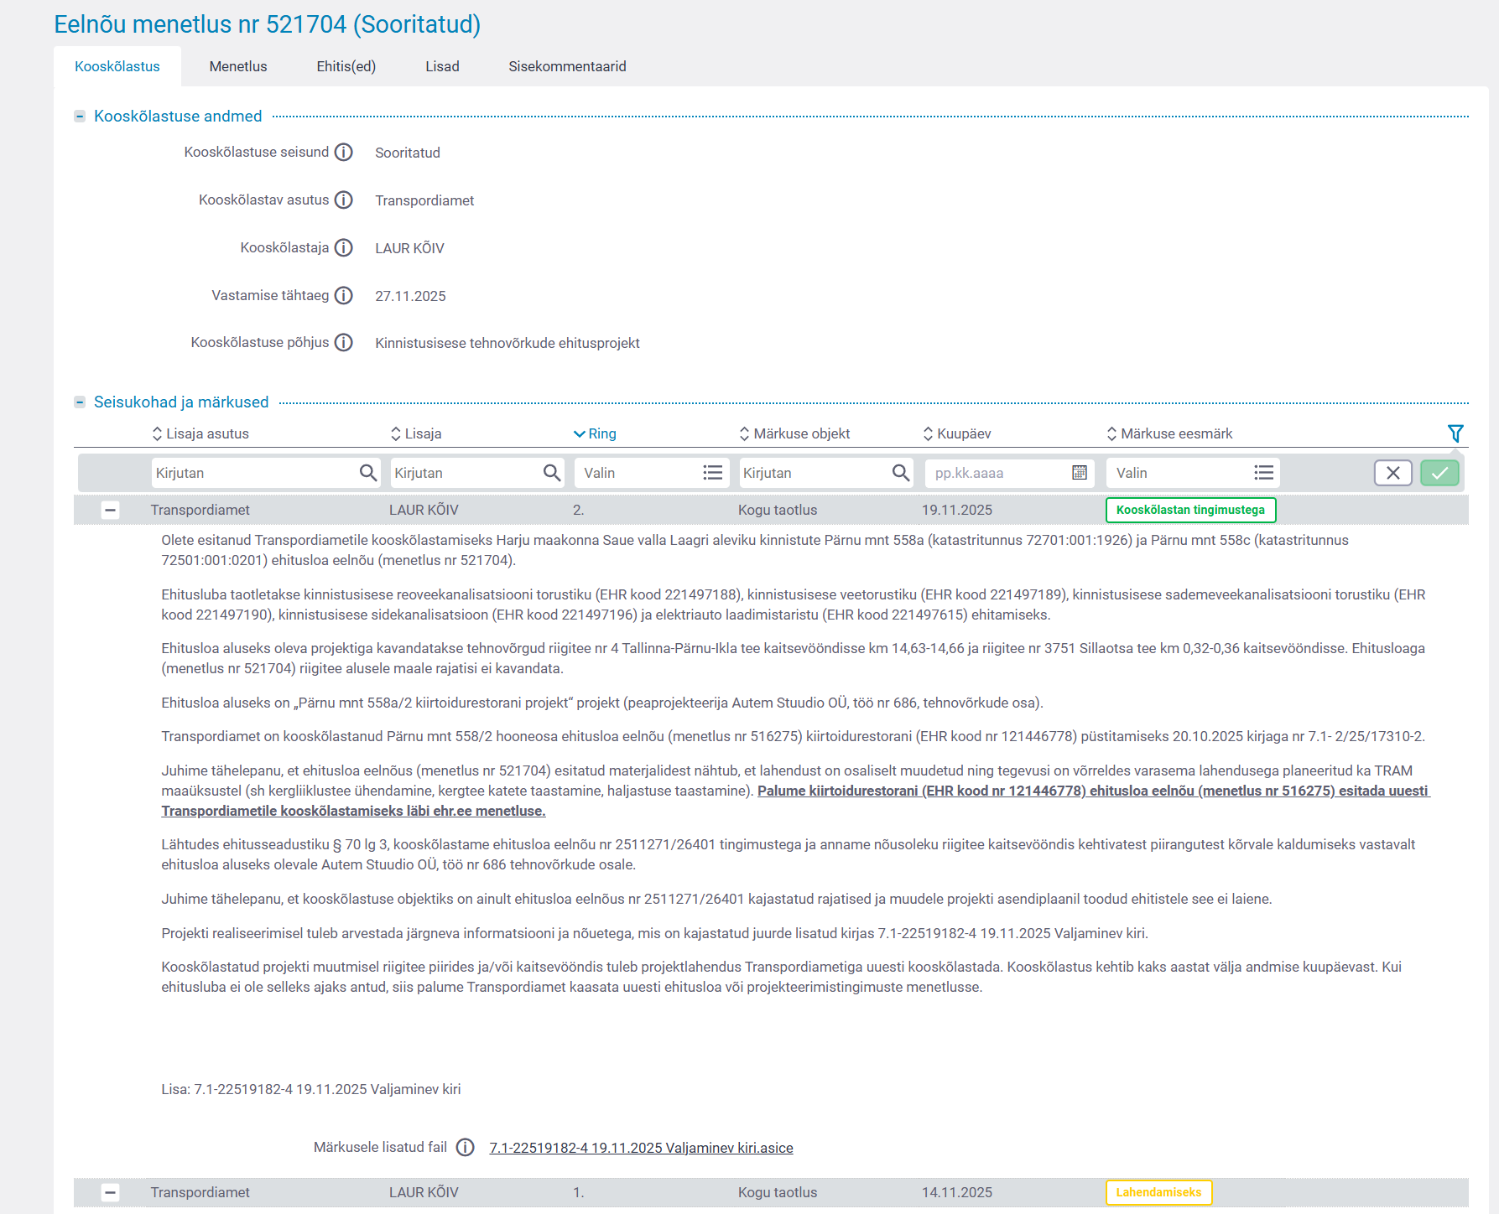Collapse the 14.11.2025 Transpordiamet row
Image resolution: width=1499 pixels, height=1214 pixels.
110,1192
